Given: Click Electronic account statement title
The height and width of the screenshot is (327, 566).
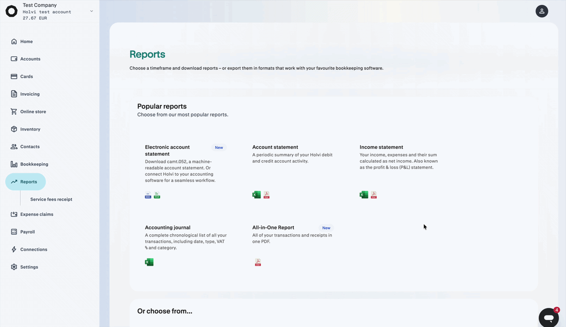Looking at the screenshot, I should point(167,150).
